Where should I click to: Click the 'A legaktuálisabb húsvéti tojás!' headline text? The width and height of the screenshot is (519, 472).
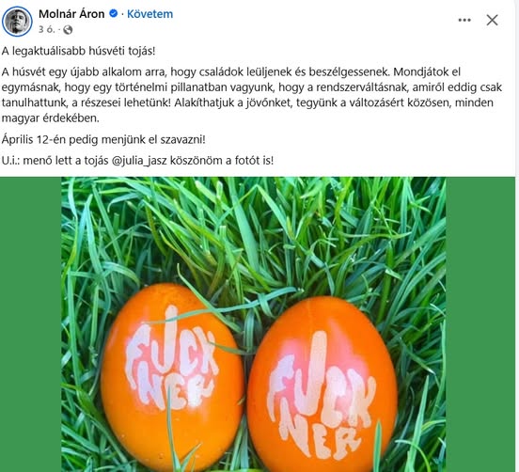78,51
